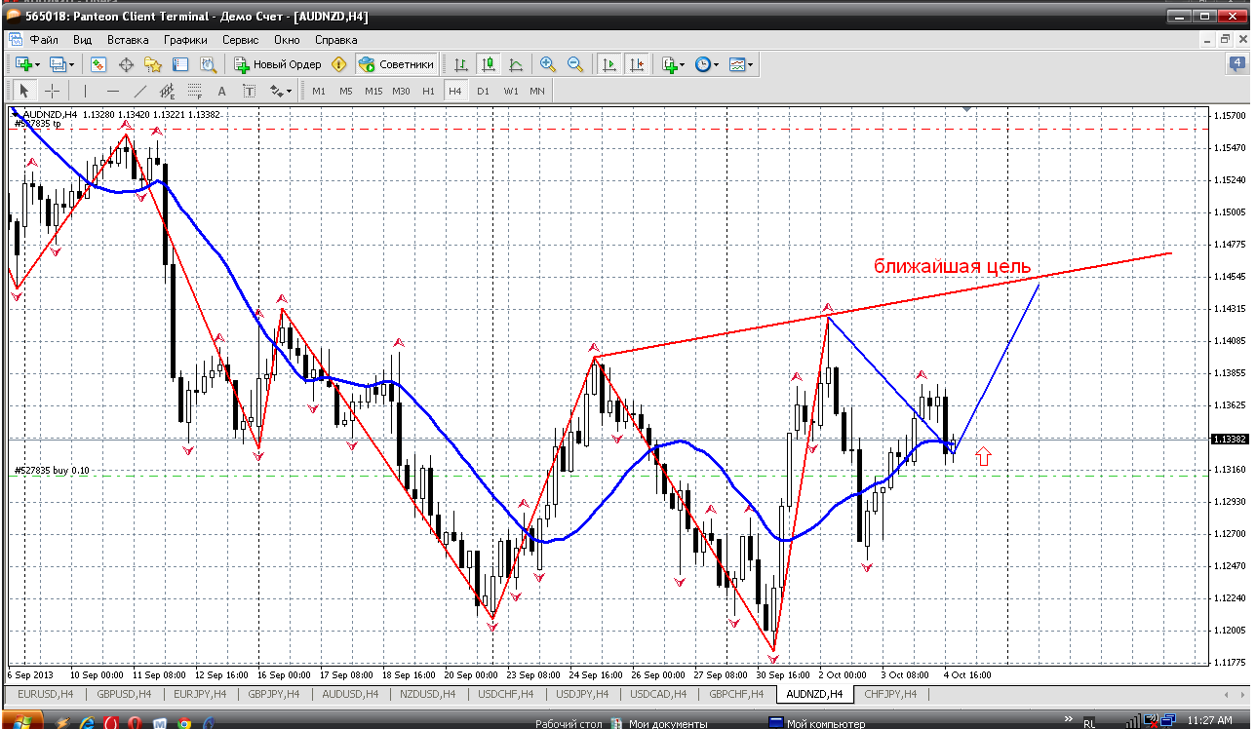Select the vertical line tool

(86, 91)
